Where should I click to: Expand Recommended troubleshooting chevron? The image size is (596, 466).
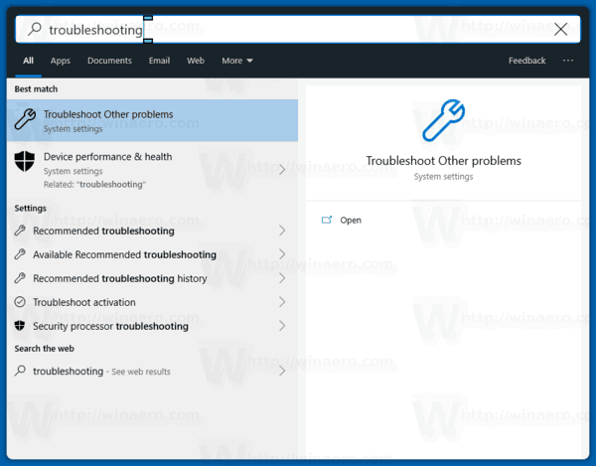pos(282,231)
